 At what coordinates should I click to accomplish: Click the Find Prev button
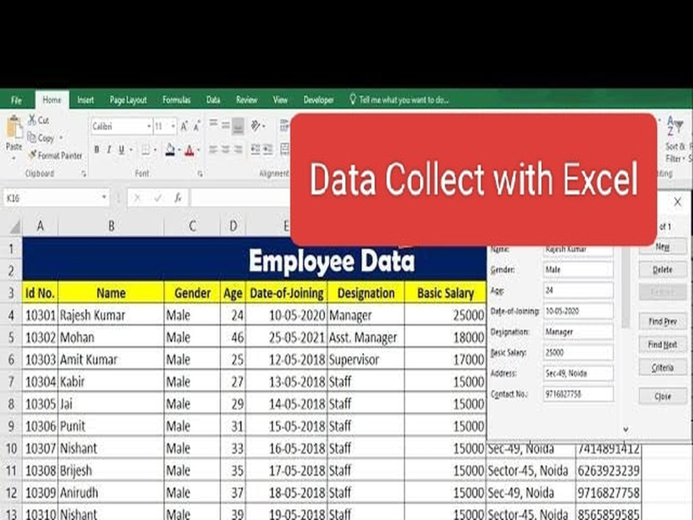click(663, 322)
